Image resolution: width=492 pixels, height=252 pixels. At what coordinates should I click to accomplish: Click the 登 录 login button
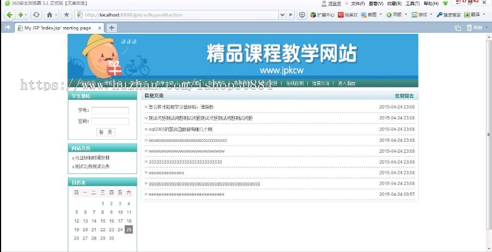click(x=106, y=132)
